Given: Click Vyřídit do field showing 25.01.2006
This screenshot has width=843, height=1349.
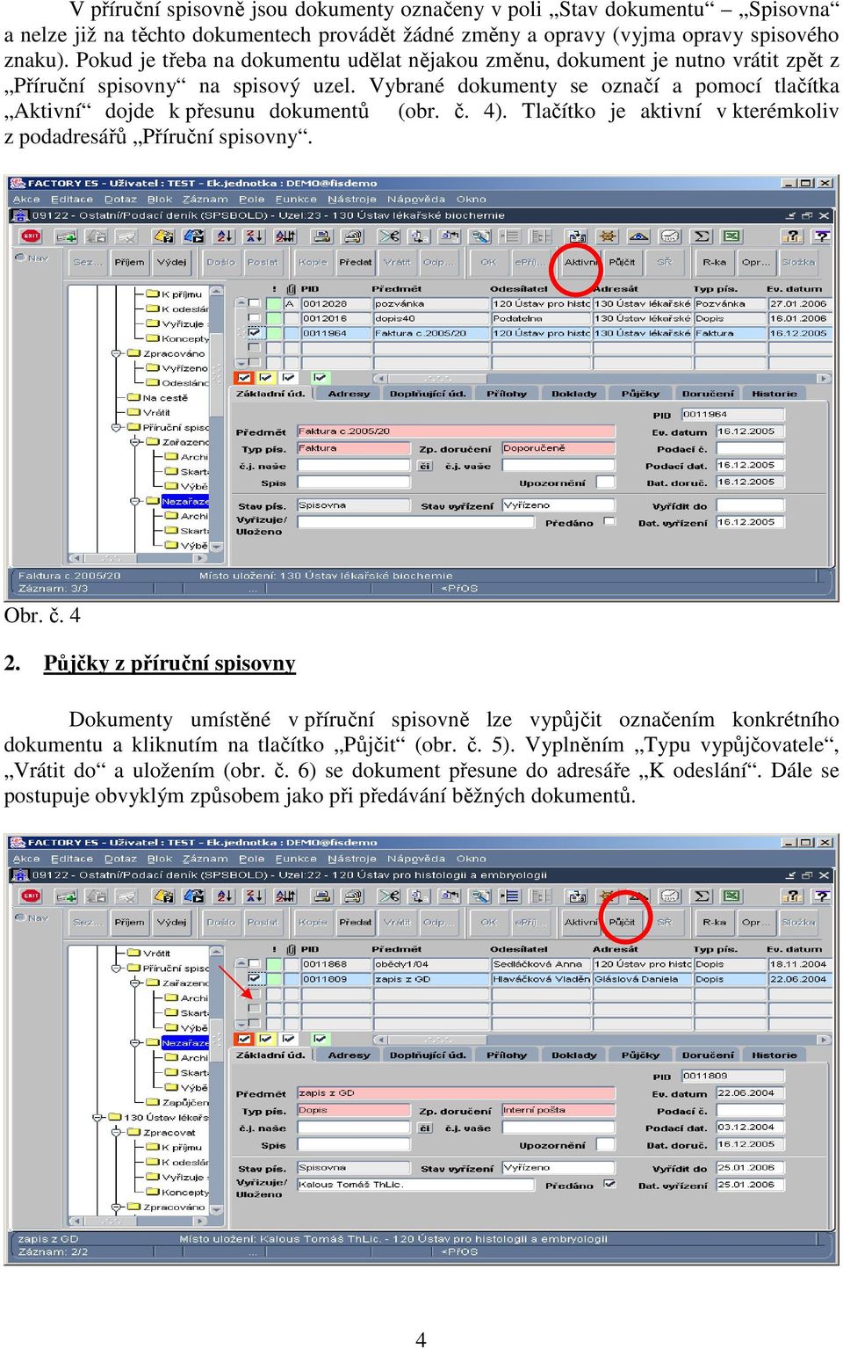Looking at the screenshot, I should coord(750,1168).
